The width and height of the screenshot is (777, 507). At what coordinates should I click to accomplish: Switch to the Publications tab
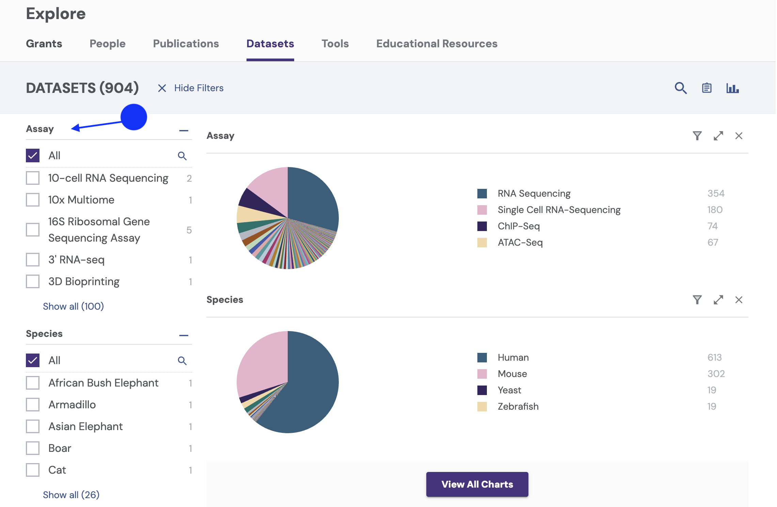(x=186, y=44)
